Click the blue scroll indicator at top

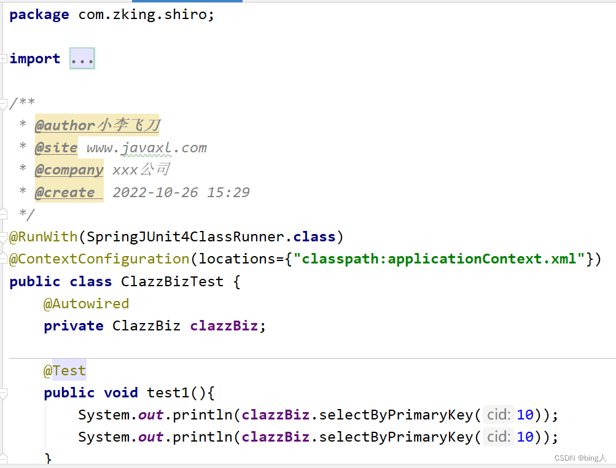187,2
